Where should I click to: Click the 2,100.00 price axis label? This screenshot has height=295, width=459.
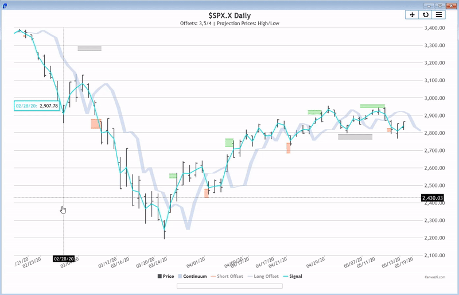[435, 255]
